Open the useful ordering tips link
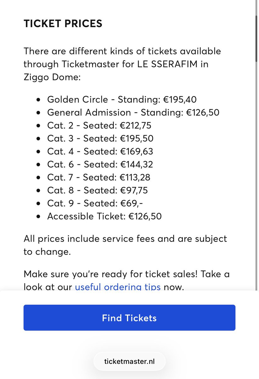Viewport: 259px width, 379px height. click(118, 287)
